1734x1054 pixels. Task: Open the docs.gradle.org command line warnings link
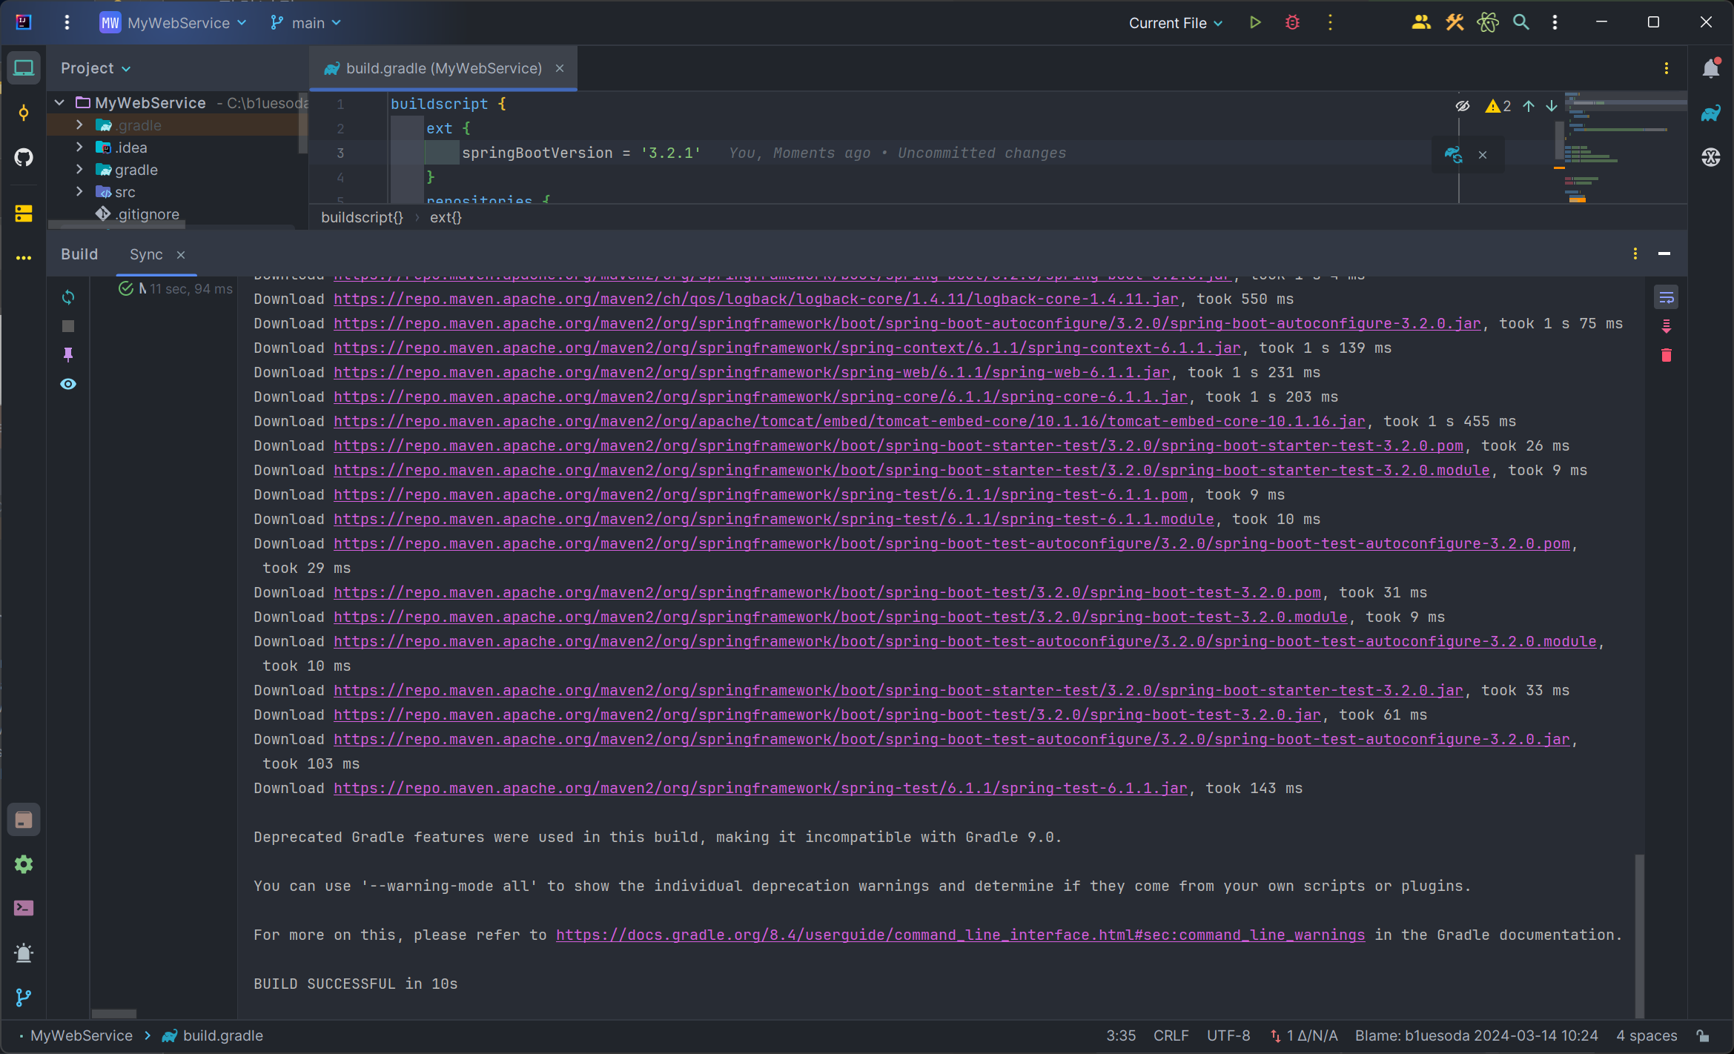pos(960,935)
